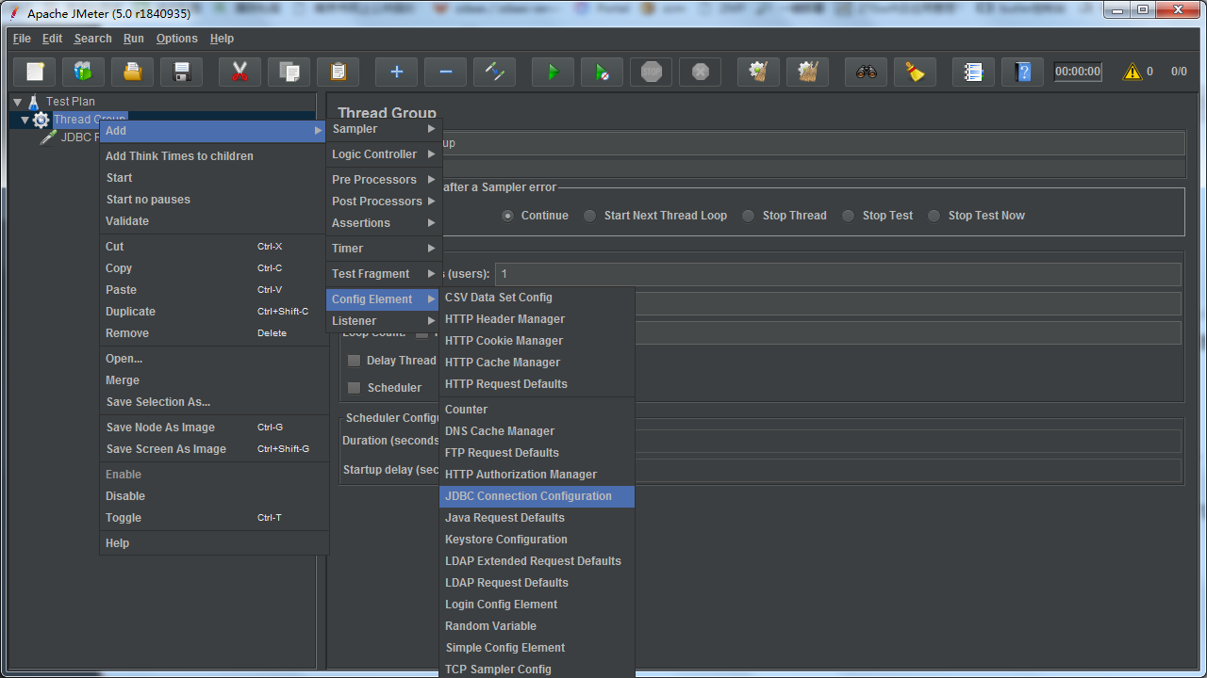
Task: Choose JDBC Connection Configuration
Action: 537,496
